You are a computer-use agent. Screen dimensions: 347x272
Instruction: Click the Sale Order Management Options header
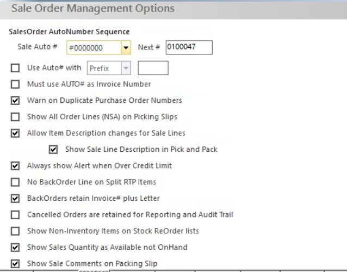tap(93, 8)
